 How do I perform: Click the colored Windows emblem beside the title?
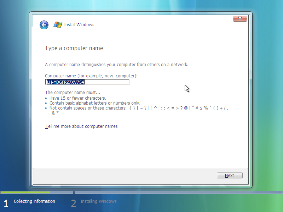(x=58, y=24)
